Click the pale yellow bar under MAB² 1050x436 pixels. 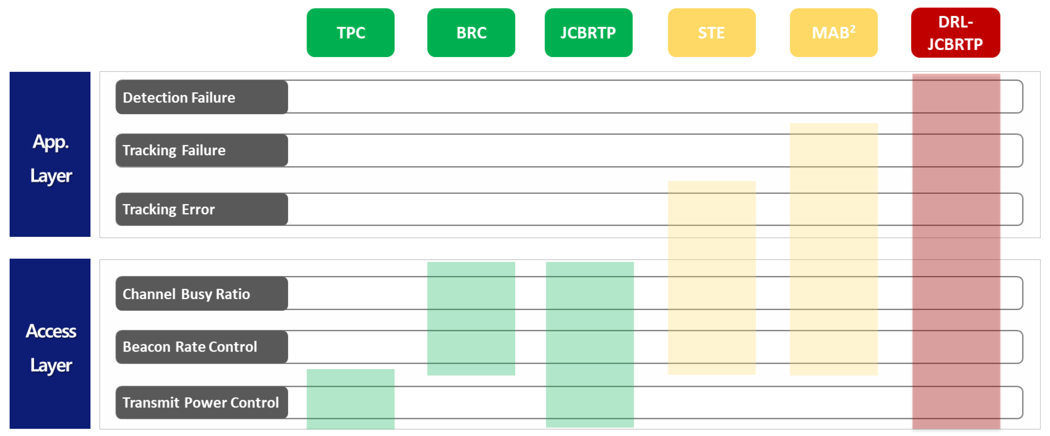pyautogui.click(x=833, y=249)
